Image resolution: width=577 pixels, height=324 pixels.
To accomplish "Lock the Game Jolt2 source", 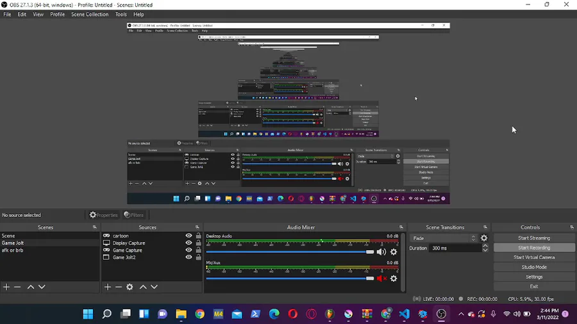I will (198, 257).
